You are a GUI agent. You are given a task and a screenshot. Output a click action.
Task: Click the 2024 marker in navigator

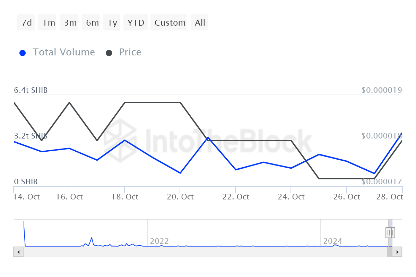tap(332, 241)
